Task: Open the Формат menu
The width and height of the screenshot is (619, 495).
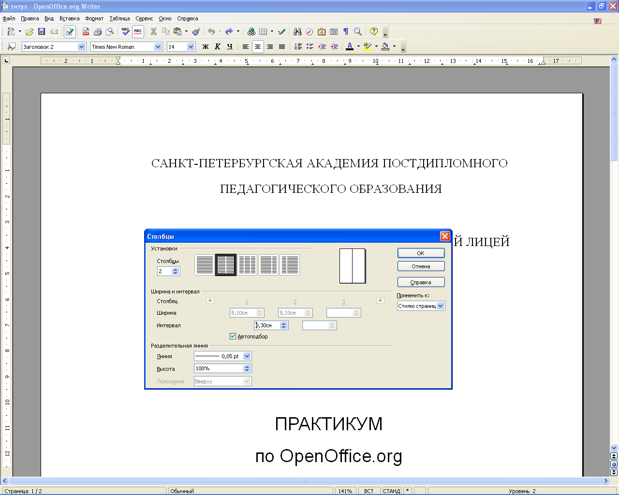Action: [x=94, y=18]
